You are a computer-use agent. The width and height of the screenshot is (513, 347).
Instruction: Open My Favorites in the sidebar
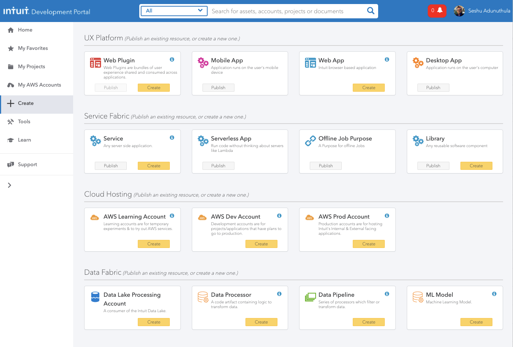tap(37, 48)
